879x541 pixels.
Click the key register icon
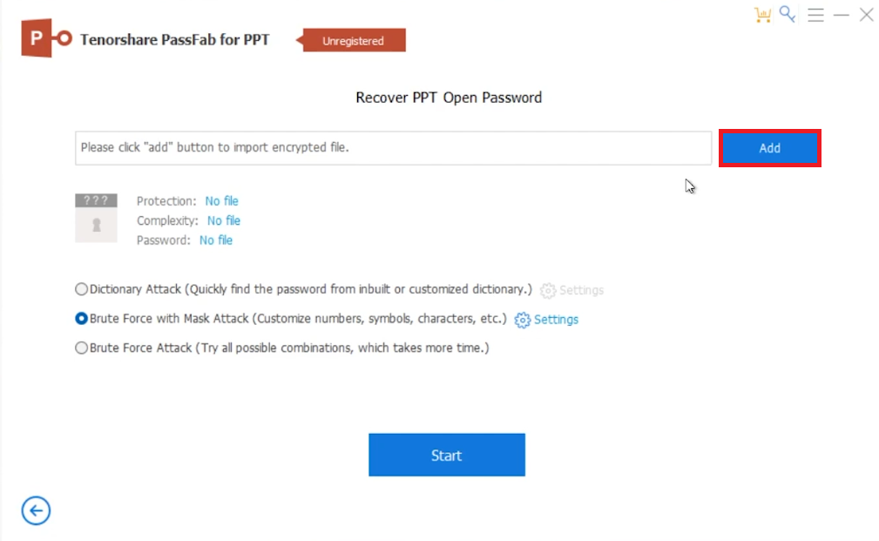pos(788,14)
